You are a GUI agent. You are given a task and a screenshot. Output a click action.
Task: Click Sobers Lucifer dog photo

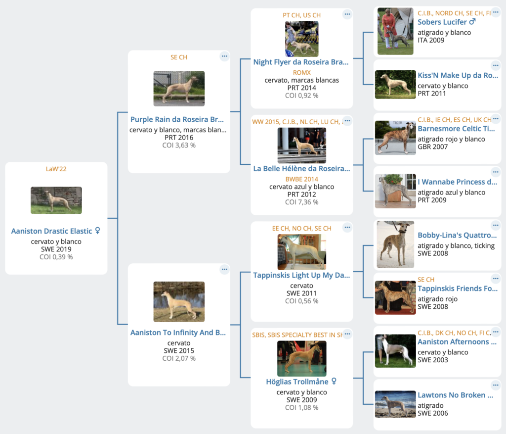(x=395, y=31)
